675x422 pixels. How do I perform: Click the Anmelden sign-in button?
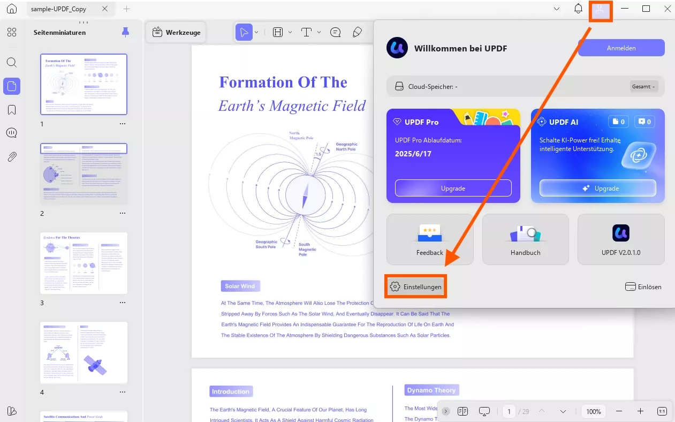coord(621,48)
